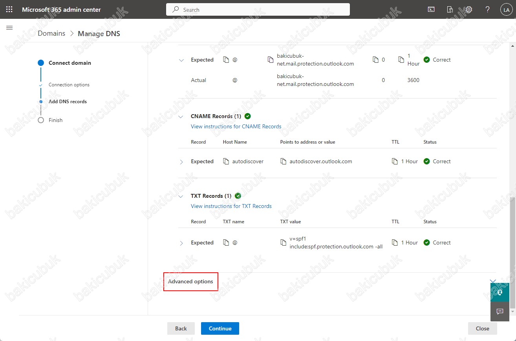Image resolution: width=516 pixels, height=341 pixels.
Task: Click the Correct status of SPF record
Action: click(x=437, y=243)
